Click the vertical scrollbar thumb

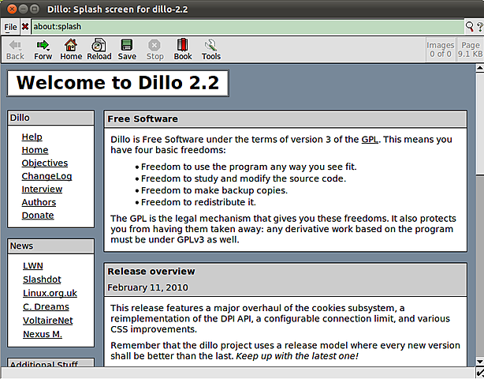click(x=480, y=123)
